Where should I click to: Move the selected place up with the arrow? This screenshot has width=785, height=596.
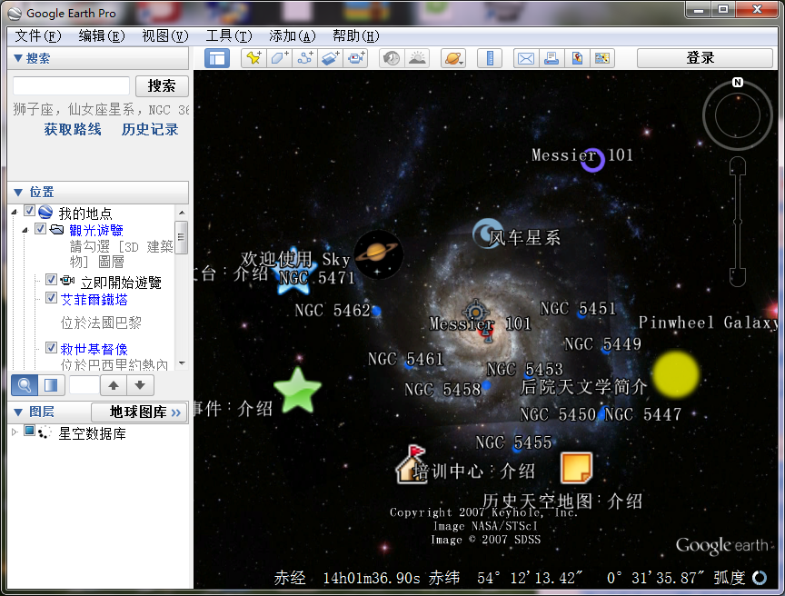pos(114,385)
